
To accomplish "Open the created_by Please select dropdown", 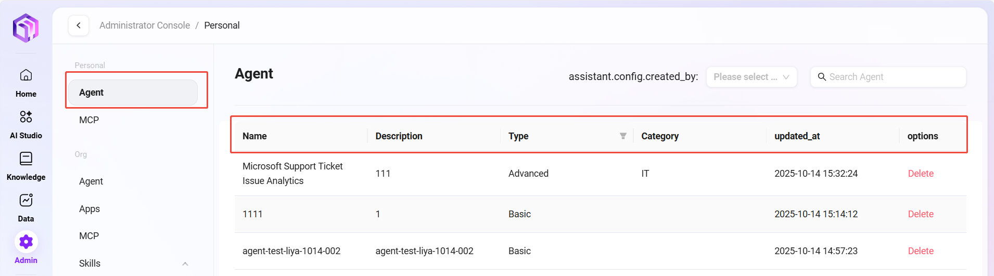I will (x=751, y=77).
